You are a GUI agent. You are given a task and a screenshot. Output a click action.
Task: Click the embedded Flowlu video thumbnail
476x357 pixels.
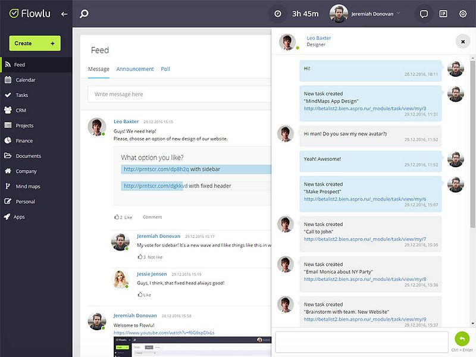[x=192, y=347]
